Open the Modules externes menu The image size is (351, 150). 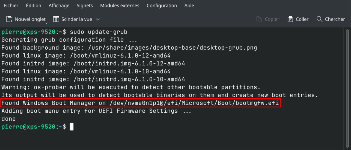120,5
